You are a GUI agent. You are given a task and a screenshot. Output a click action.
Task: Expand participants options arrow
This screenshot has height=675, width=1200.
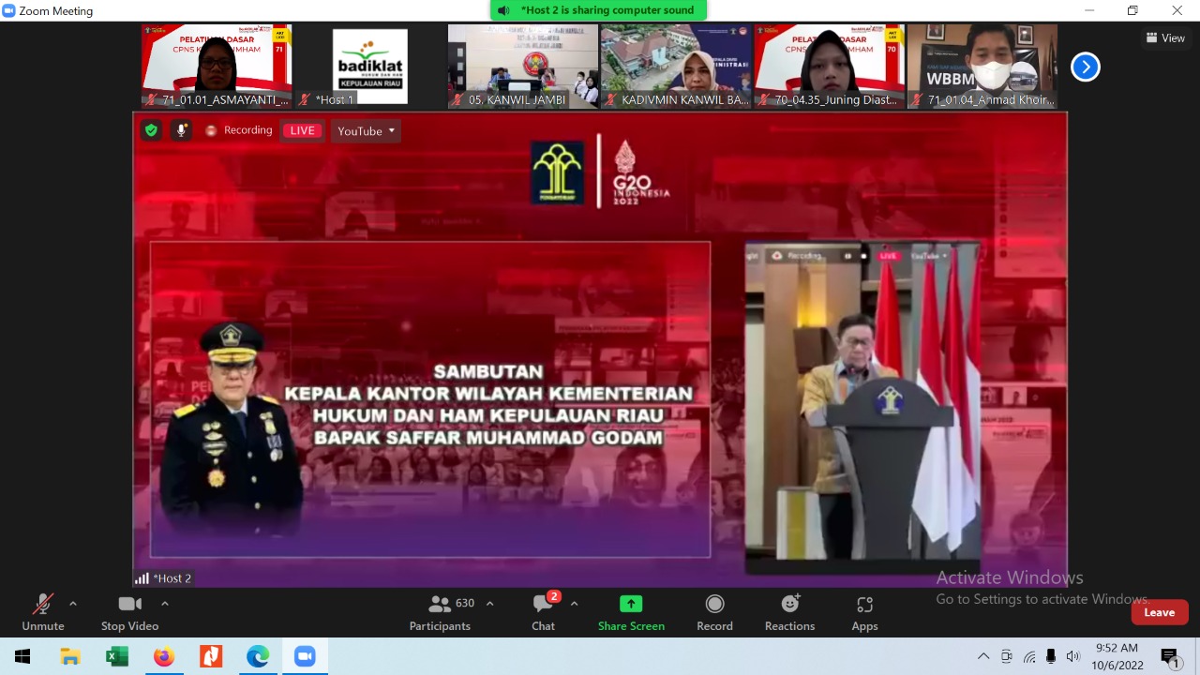(489, 604)
